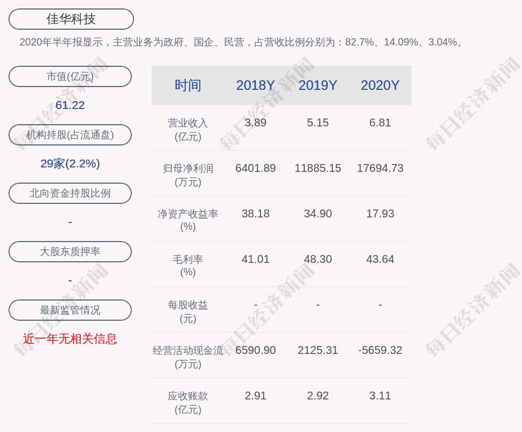
Task: Click the 大股东质押率 label pill
Action: pyautogui.click(x=70, y=252)
